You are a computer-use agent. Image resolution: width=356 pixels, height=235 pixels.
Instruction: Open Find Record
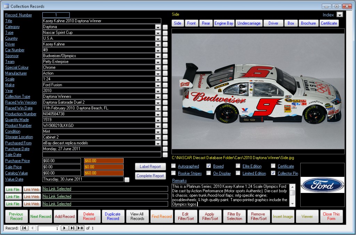(x=162, y=217)
